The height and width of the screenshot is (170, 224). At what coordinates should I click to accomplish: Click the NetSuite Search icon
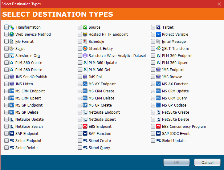[12, 127]
